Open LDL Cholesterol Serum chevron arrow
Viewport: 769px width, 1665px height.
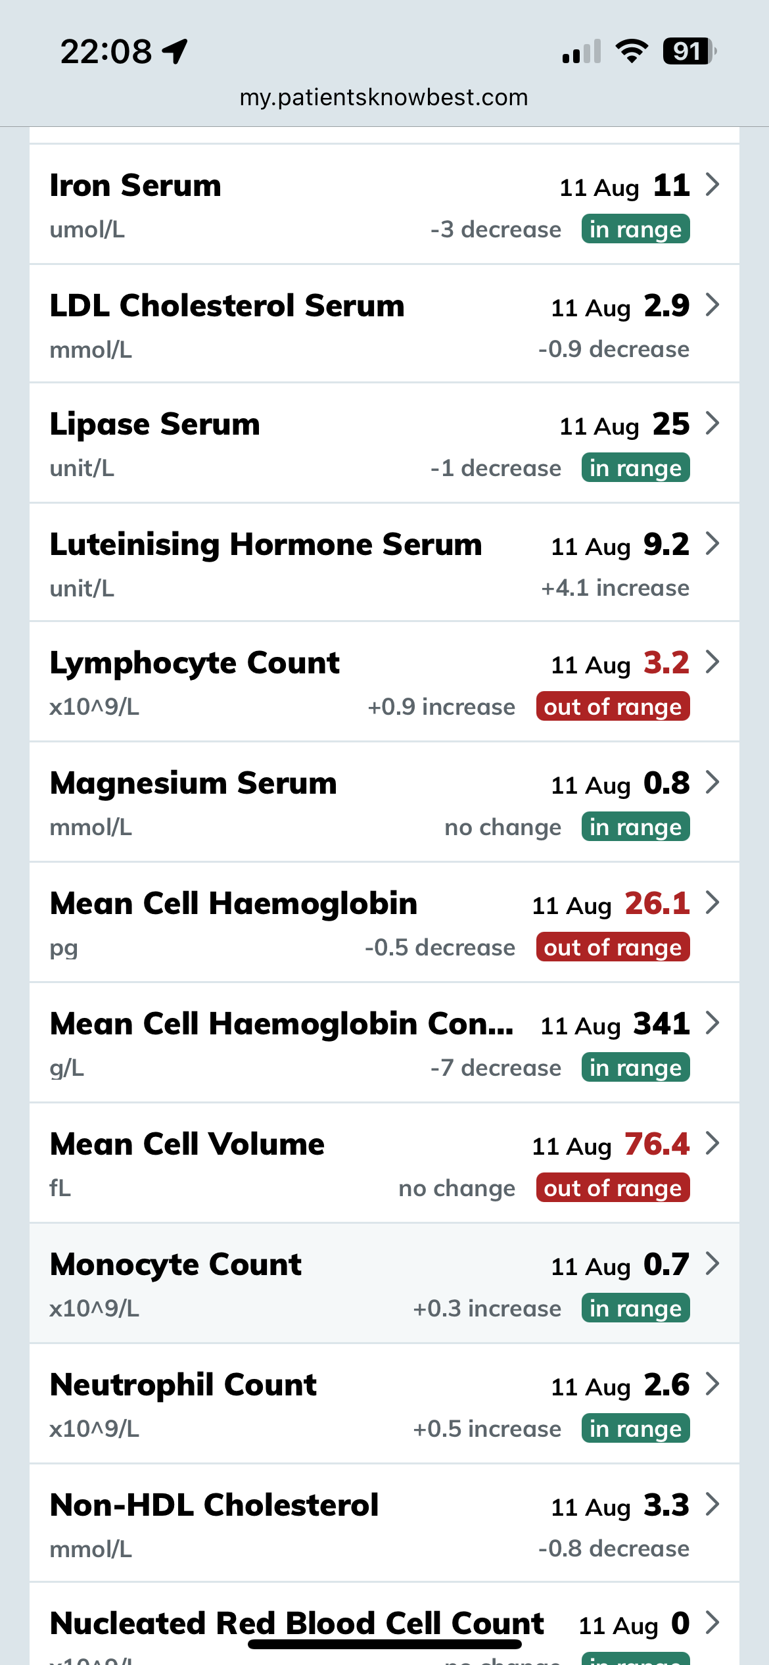712,305
